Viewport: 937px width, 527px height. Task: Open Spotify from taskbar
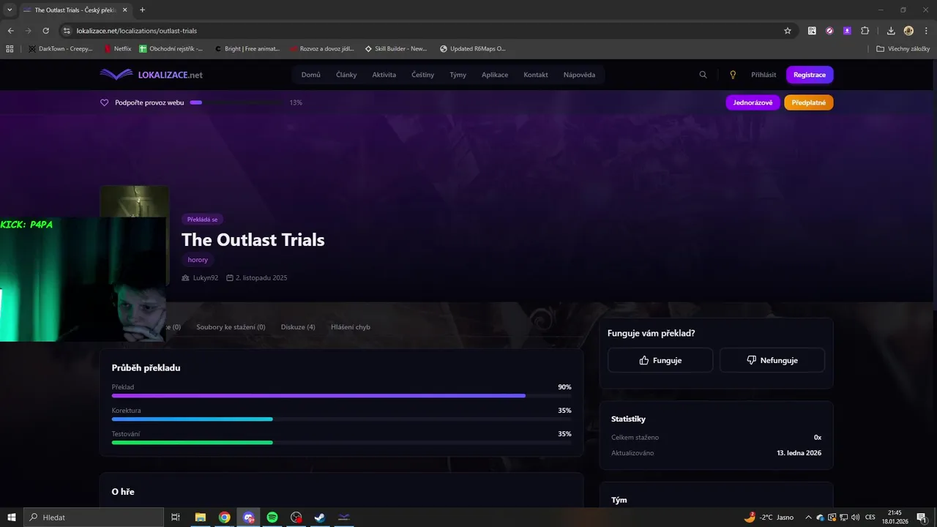pos(272,517)
